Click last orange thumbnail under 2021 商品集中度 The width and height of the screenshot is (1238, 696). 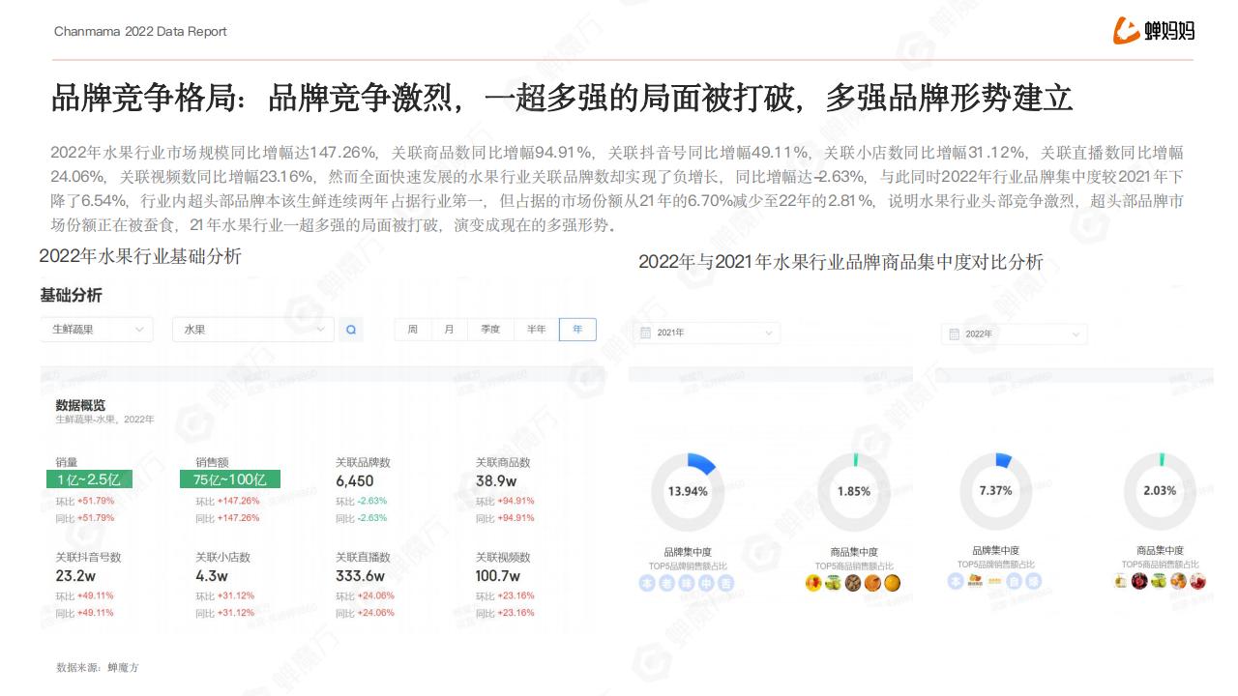892,583
